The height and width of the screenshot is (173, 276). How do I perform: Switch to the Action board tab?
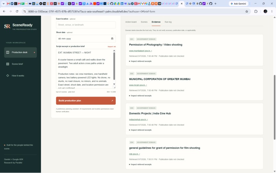point(131,22)
